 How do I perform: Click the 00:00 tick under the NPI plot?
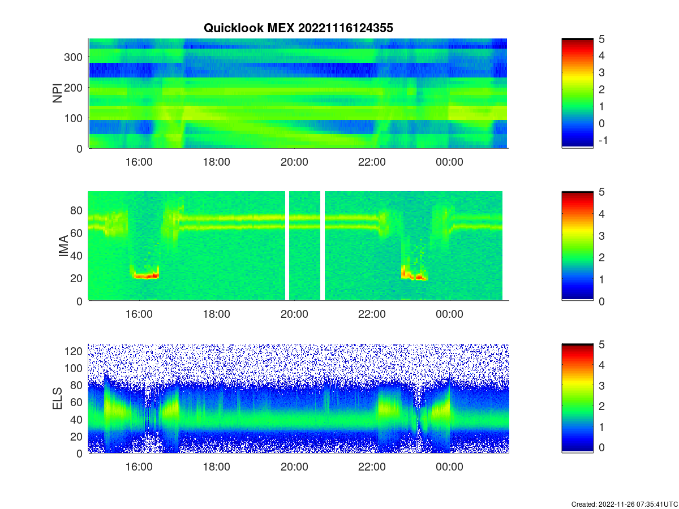tap(450, 162)
